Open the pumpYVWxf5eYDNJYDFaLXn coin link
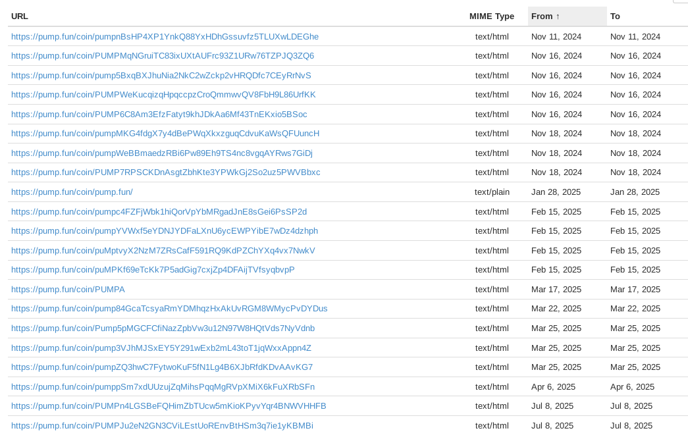The width and height of the screenshot is (688, 443). [165, 231]
